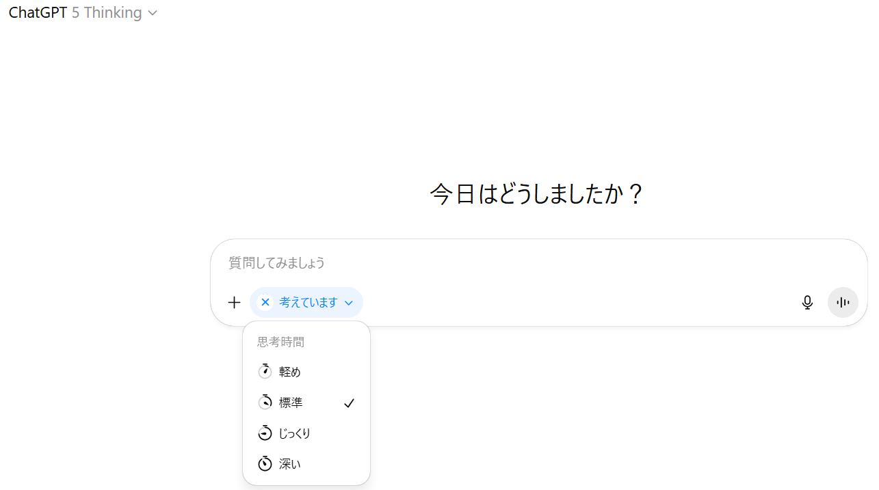The height and width of the screenshot is (490, 879).
Task: Start voice mode with the waveform icon
Action: coord(843,302)
